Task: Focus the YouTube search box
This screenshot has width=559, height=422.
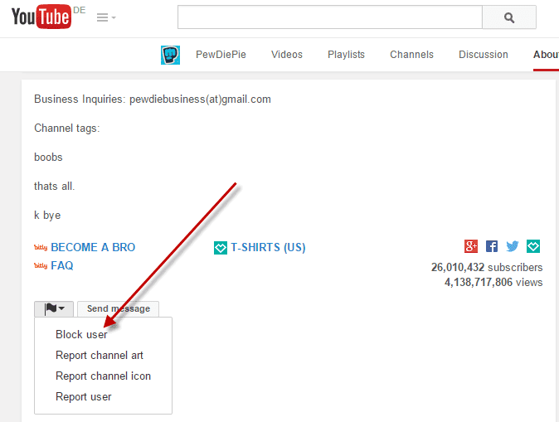Action: click(x=330, y=17)
